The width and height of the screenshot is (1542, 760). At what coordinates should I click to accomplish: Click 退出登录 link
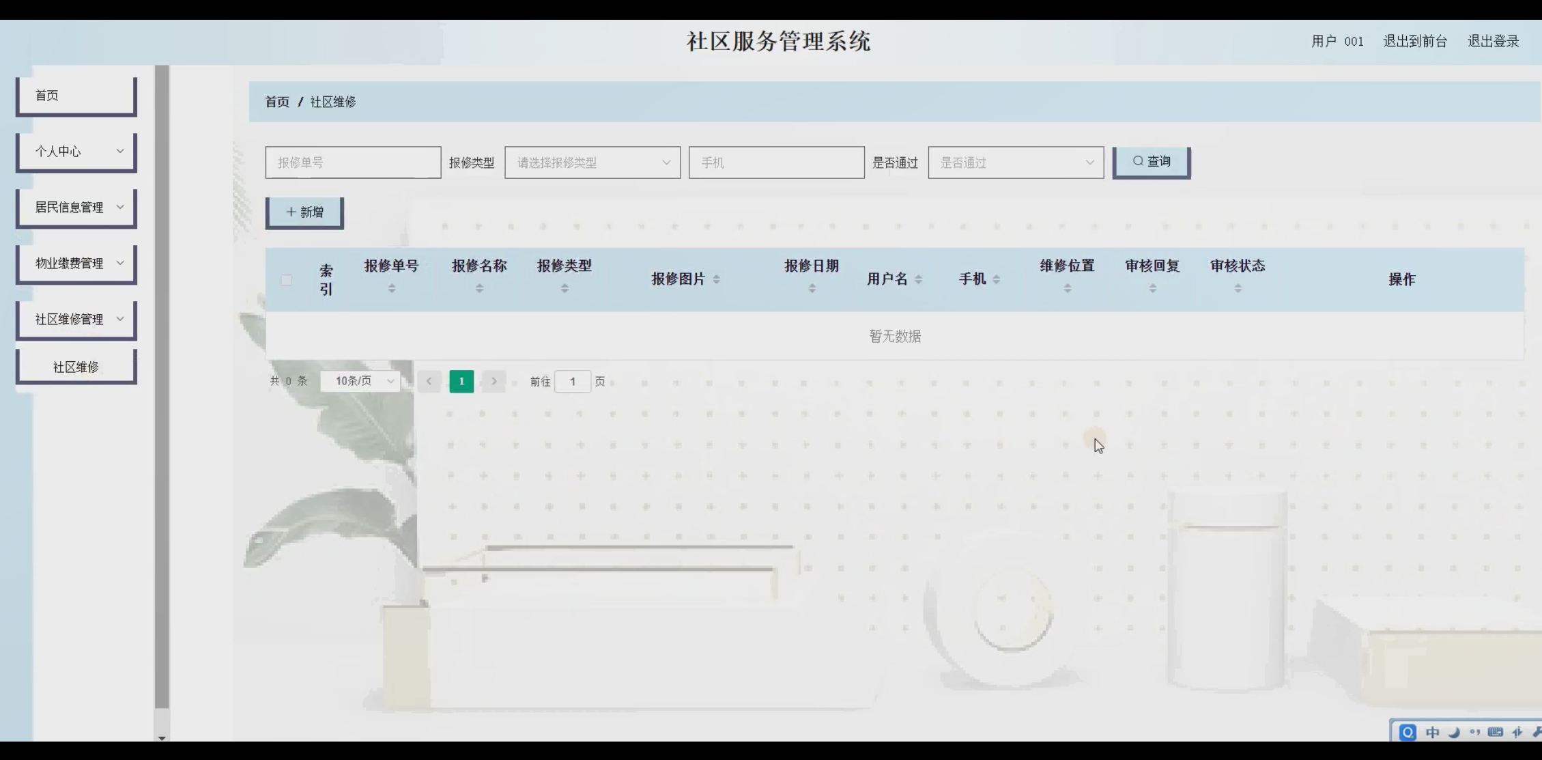click(1493, 41)
